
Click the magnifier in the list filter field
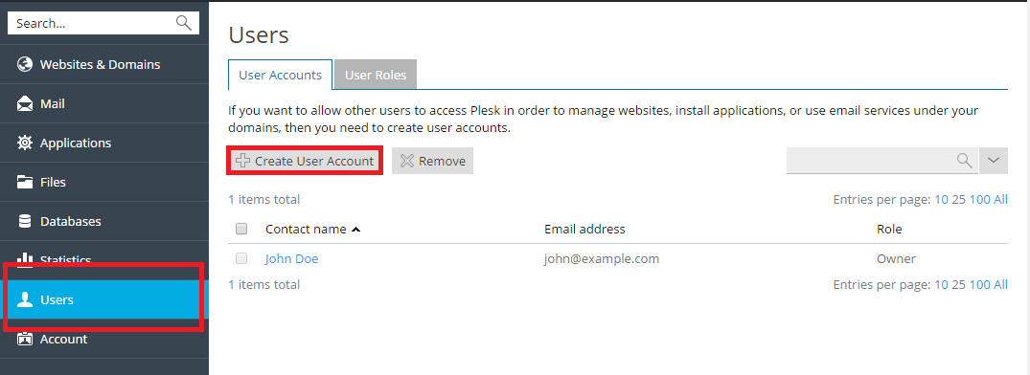(964, 161)
